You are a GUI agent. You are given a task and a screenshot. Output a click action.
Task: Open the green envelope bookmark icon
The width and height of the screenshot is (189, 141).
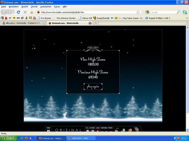coord(116,18)
